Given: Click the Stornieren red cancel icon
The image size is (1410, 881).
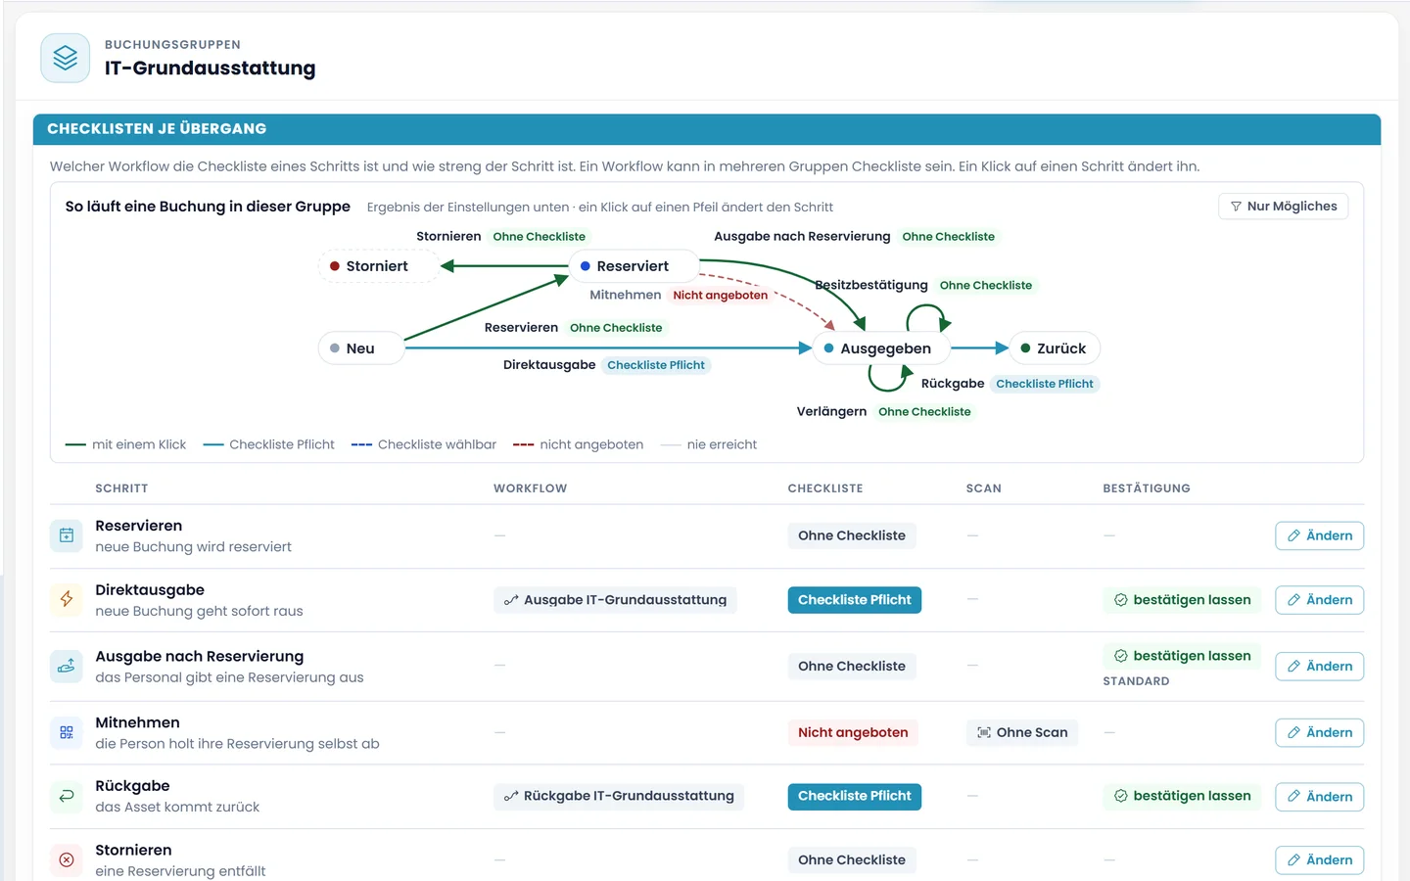Looking at the screenshot, I should pos(67,859).
